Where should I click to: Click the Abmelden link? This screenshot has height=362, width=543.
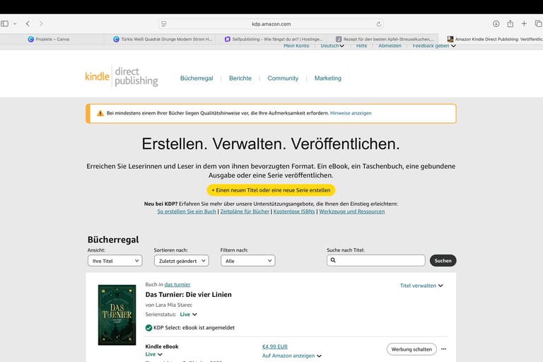pos(390,46)
